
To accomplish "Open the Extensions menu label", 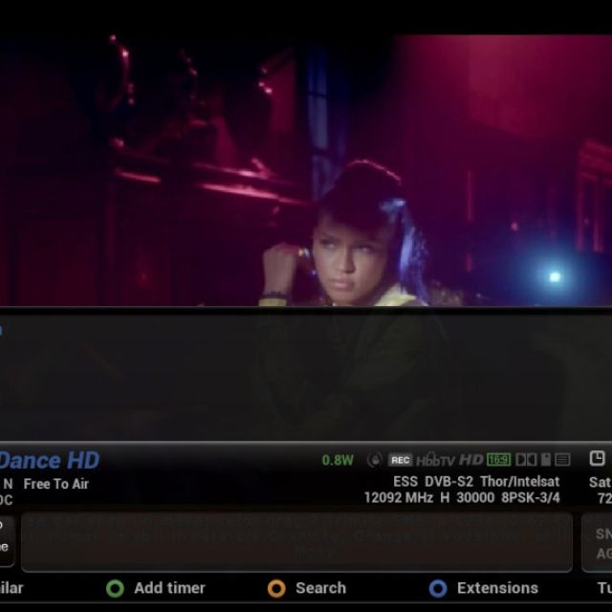I will (497, 588).
